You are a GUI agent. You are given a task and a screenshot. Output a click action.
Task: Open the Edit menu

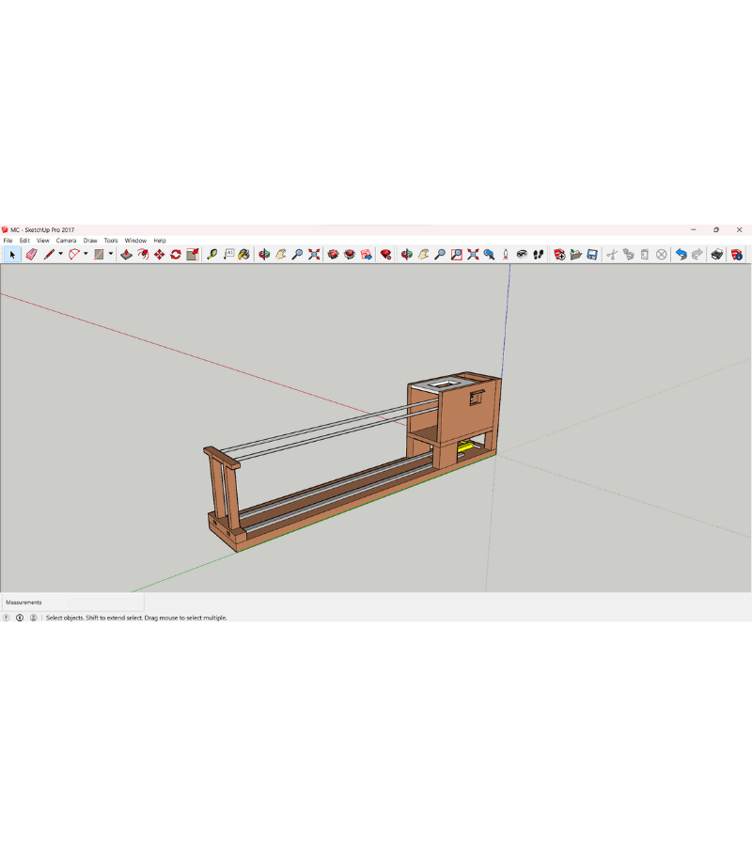(x=24, y=241)
